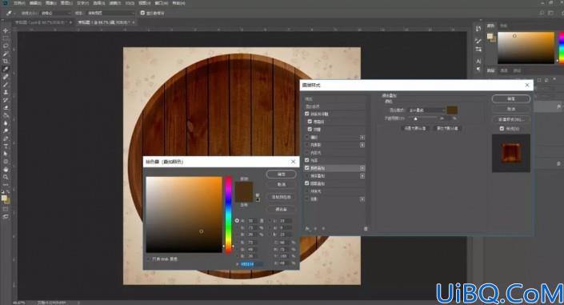Screen dimensions: 564x305
Task: Click the hue slider in color picker
Action: point(229,215)
